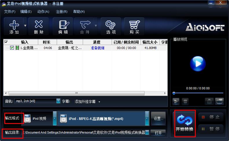Open the iPod - MPEG-4 高清晰视频 profile dropdown
The width and height of the screenshot is (229, 141).
click(x=147, y=119)
